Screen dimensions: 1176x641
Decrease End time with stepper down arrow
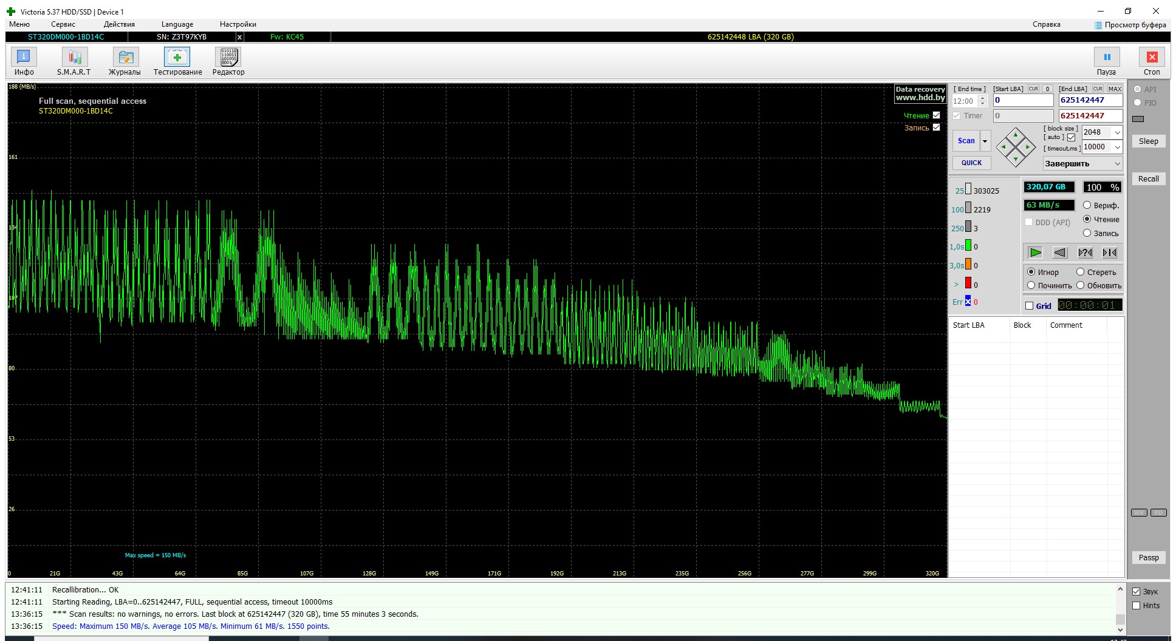983,104
